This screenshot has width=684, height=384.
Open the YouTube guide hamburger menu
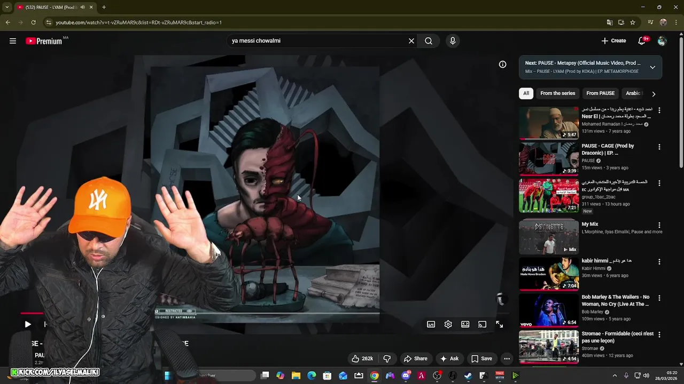click(x=13, y=41)
